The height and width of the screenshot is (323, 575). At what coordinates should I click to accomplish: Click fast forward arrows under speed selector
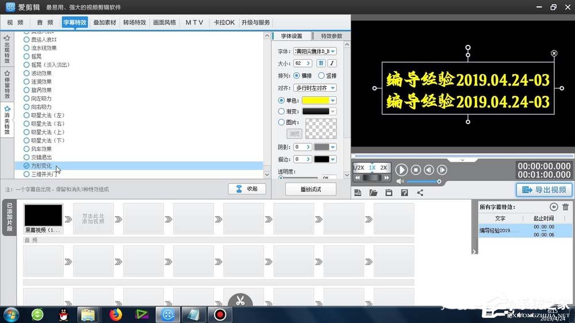386,178
